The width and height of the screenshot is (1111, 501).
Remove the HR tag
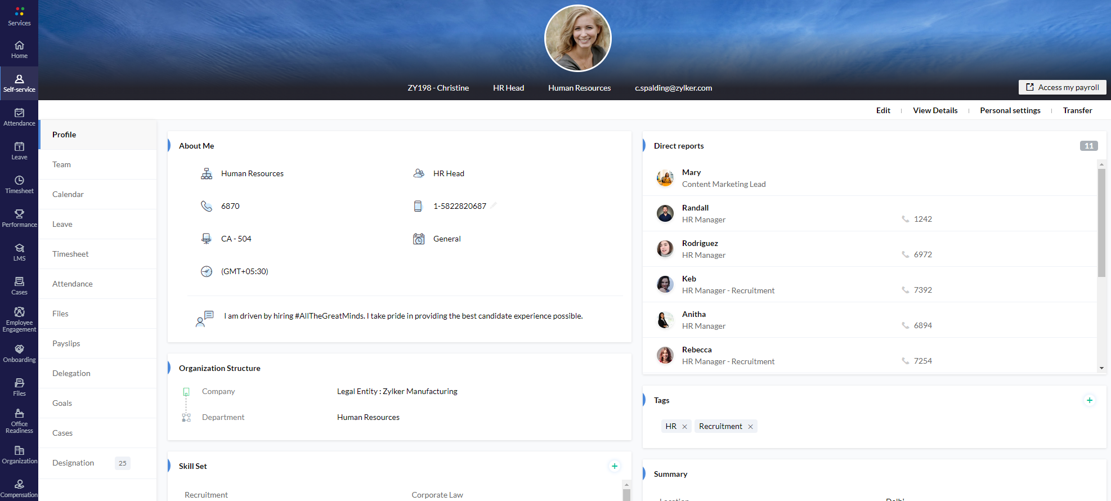[684, 427]
